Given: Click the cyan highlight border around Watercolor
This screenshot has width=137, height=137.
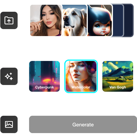Looking at the screenshot, I should [81, 60].
